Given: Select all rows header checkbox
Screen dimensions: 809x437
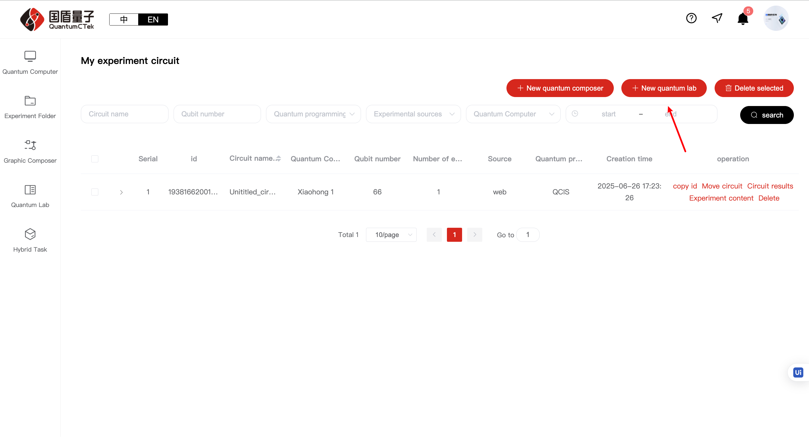Looking at the screenshot, I should [95, 159].
